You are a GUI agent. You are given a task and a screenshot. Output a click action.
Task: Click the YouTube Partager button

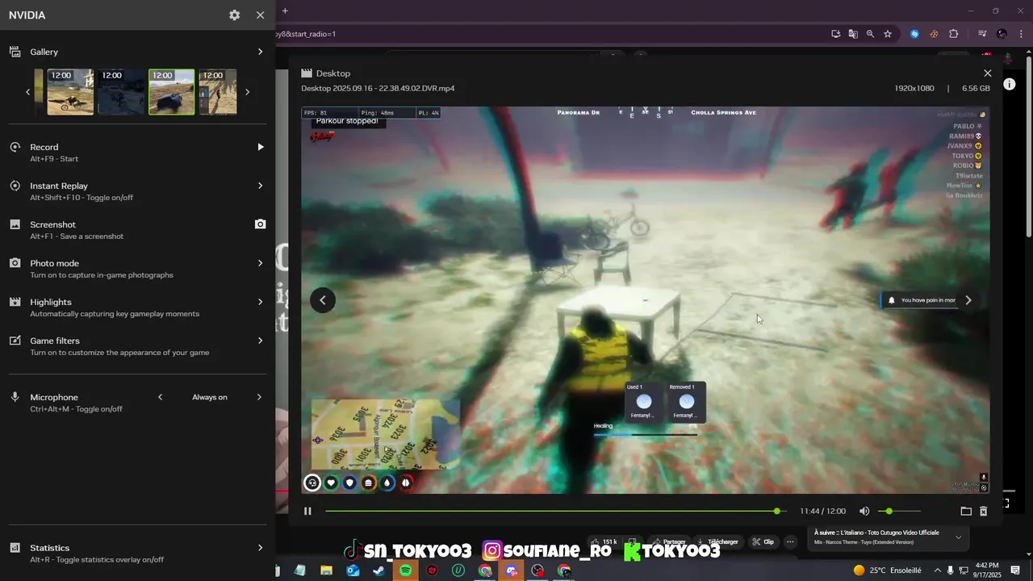click(x=669, y=541)
